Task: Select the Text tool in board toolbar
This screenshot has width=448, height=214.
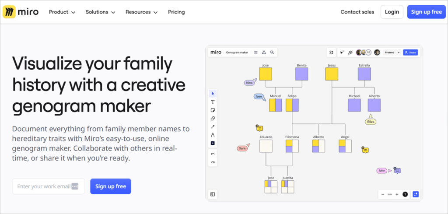Action: tap(213, 102)
